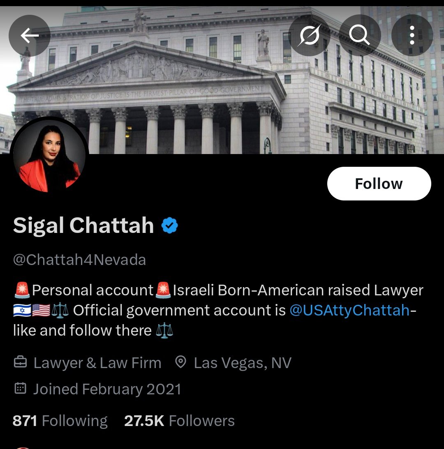This screenshot has height=449, width=444.
Task: Select the Lawyer & Law Firm category
Action: point(97,363)
